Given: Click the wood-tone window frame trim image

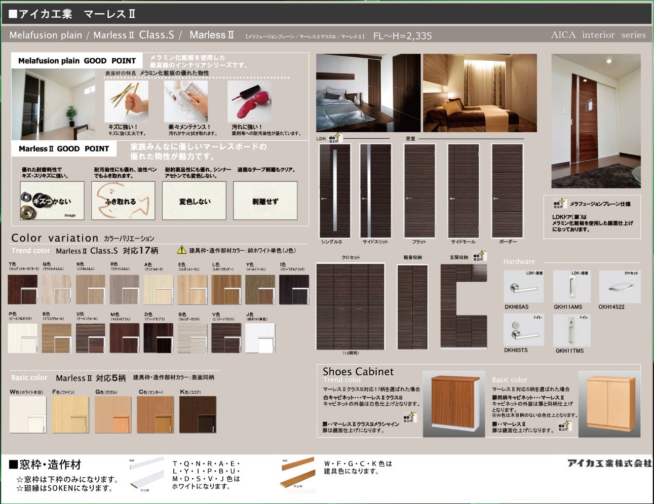Looking at the screenshot, I should click(298, 473).
